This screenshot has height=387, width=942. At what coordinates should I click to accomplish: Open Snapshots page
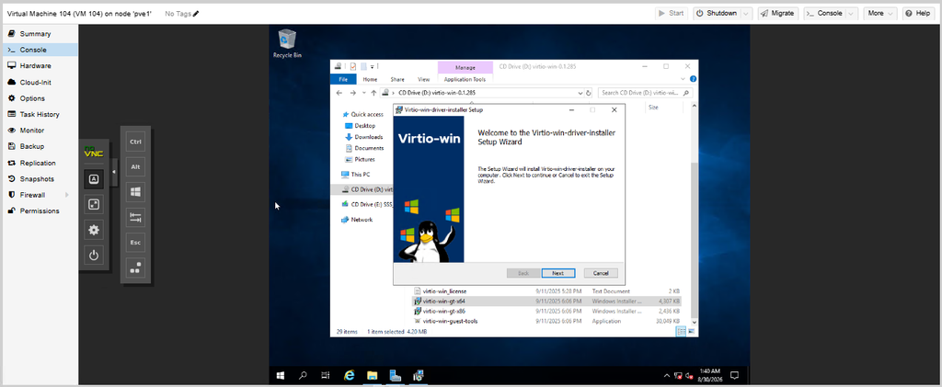pos(39,179)
